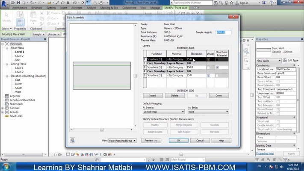
Task: Toggle the Related to Mass checkbox
Action: [x=278, y=113]
